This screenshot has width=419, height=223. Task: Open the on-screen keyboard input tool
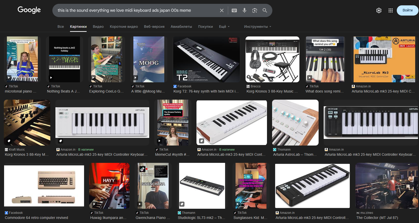(x=234, y=10)
